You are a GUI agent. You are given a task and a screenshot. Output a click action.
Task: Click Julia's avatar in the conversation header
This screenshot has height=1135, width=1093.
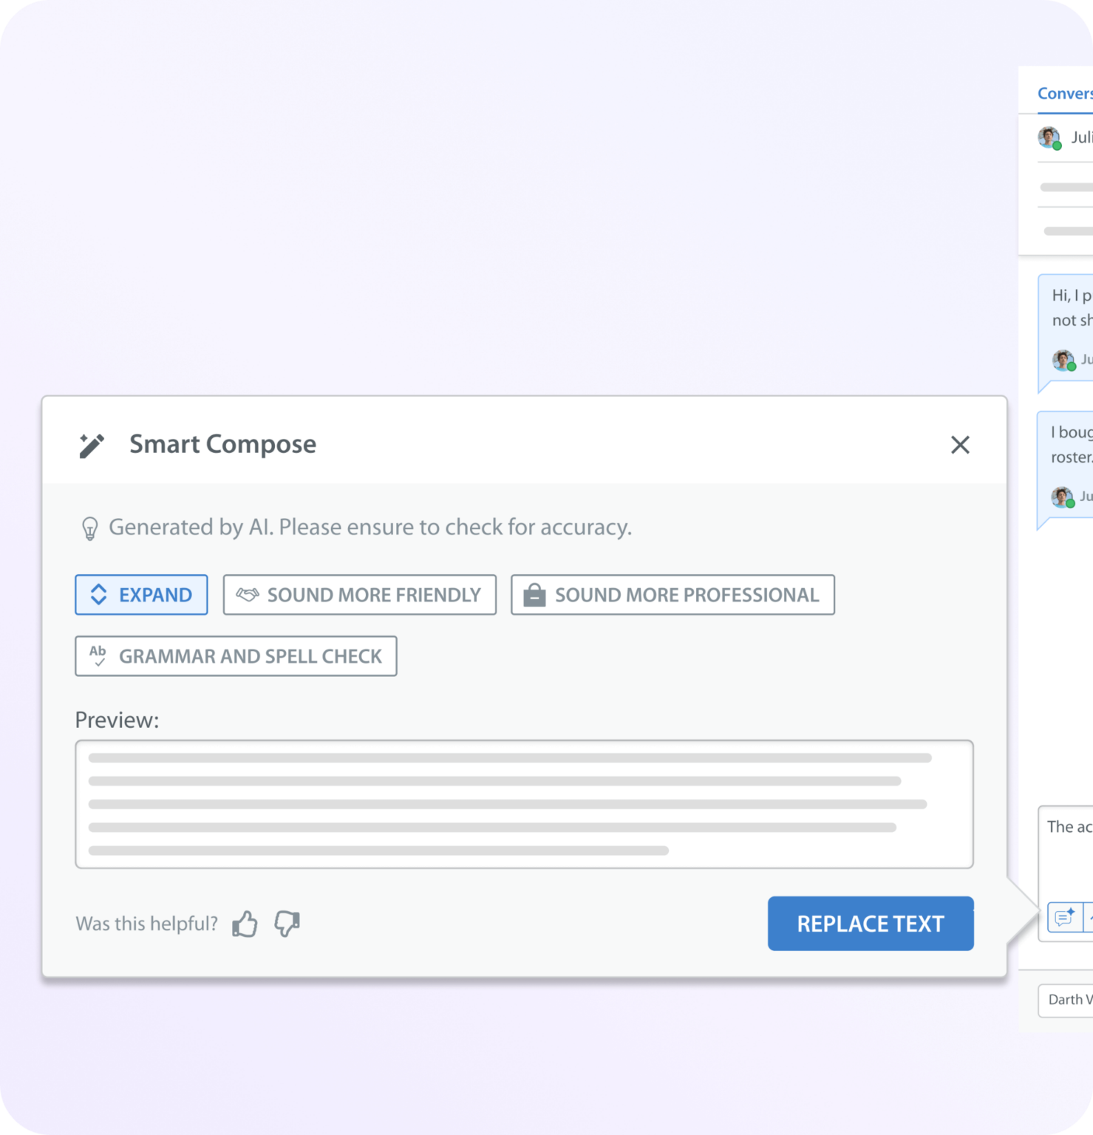pyautogui.click(x=1048, y=137)
